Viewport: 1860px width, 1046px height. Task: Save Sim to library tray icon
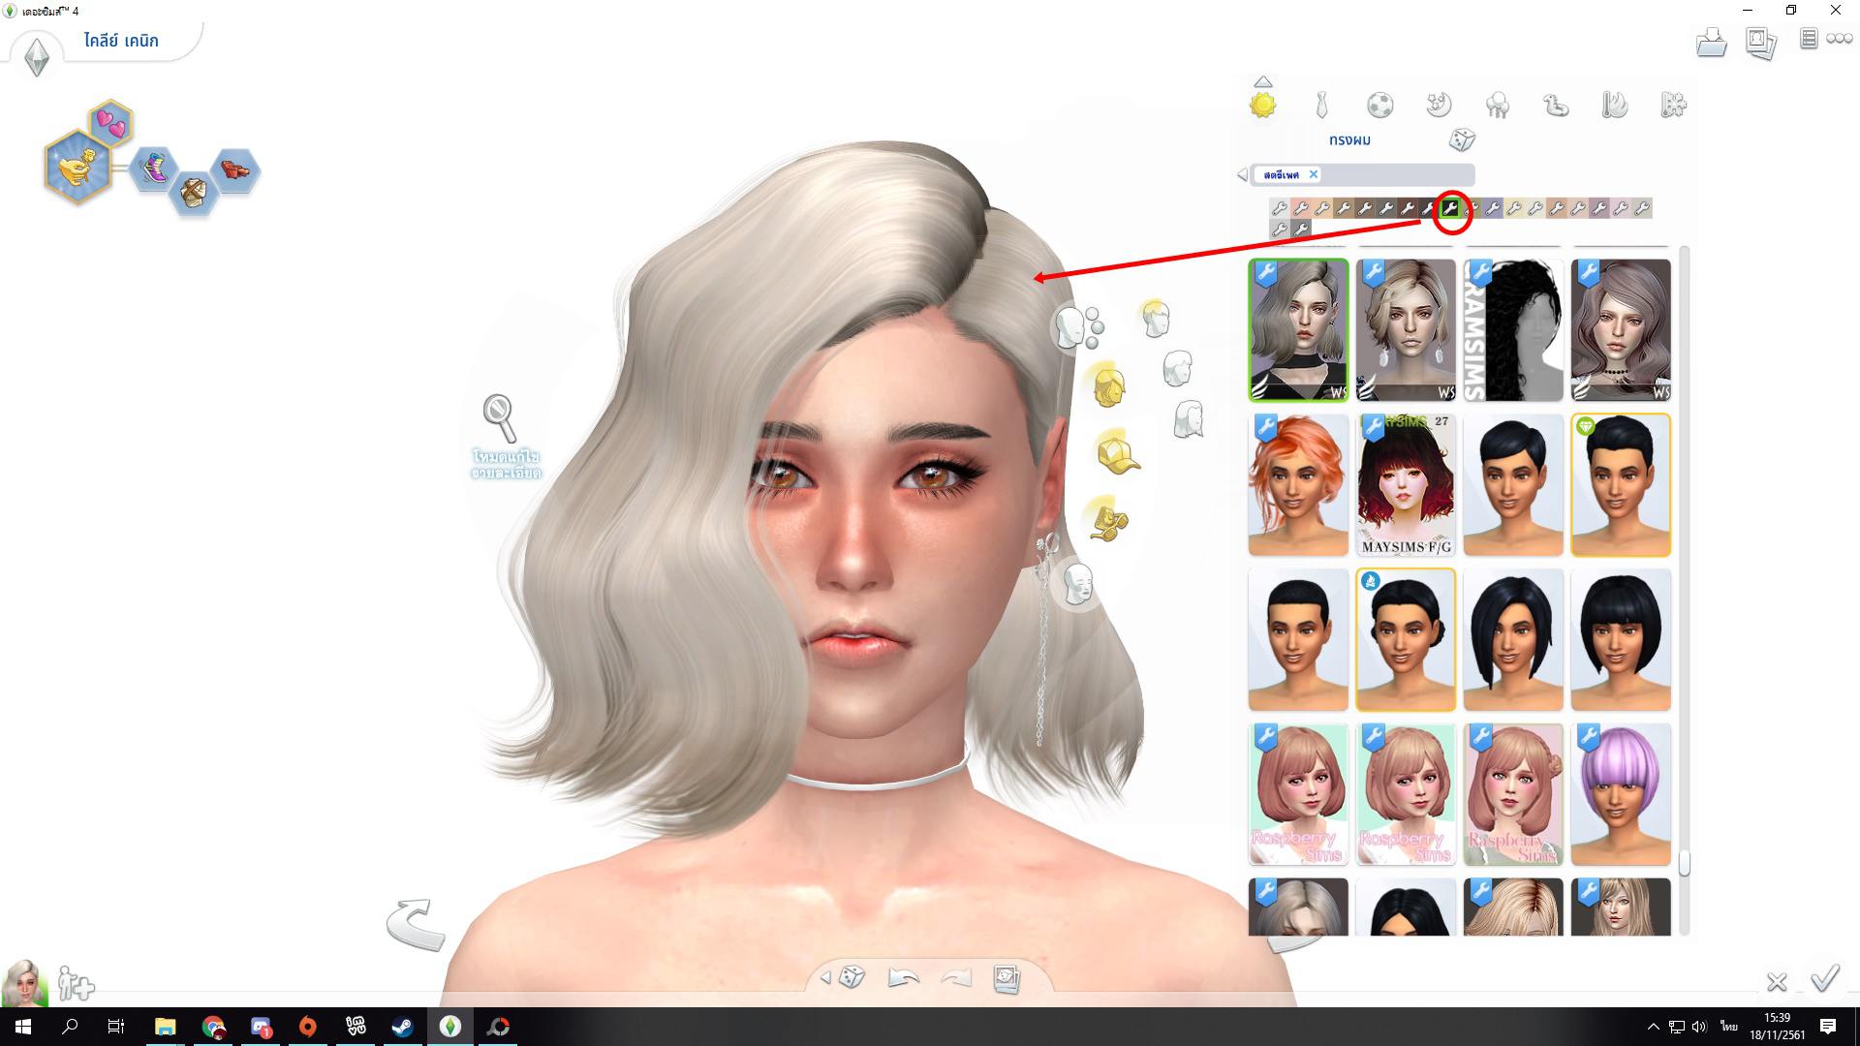click(x=1711, y=42)
